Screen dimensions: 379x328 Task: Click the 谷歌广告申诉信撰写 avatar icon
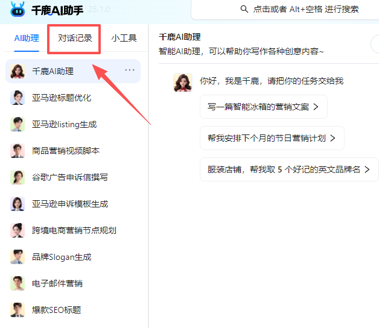(18, 177)
